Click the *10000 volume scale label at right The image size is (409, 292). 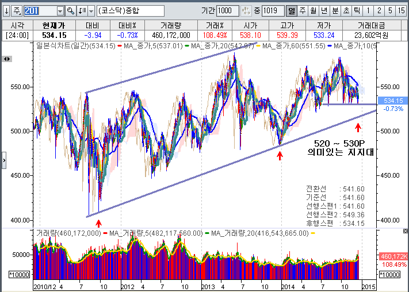point(391,275)
